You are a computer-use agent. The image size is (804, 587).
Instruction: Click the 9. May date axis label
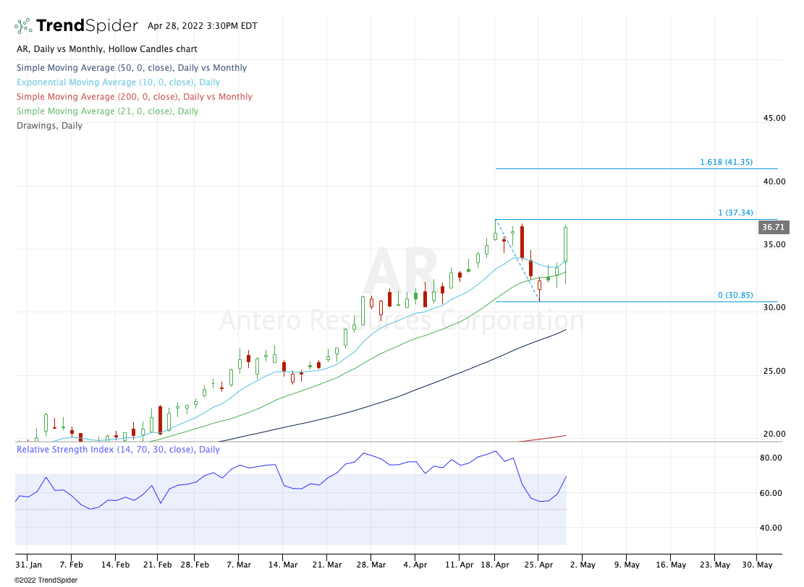[x=627, y=565]
